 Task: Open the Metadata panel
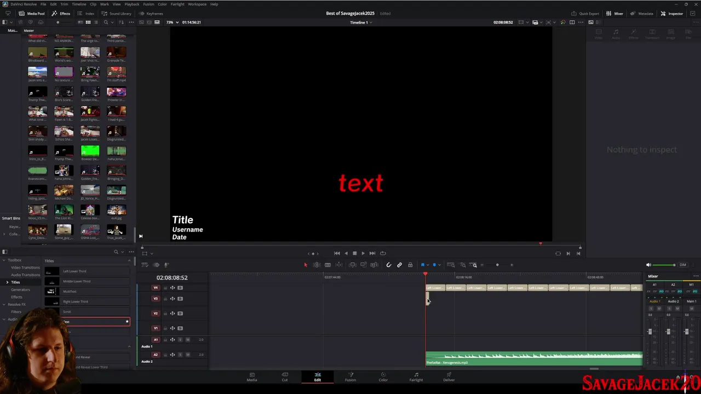tap(642, 13)
